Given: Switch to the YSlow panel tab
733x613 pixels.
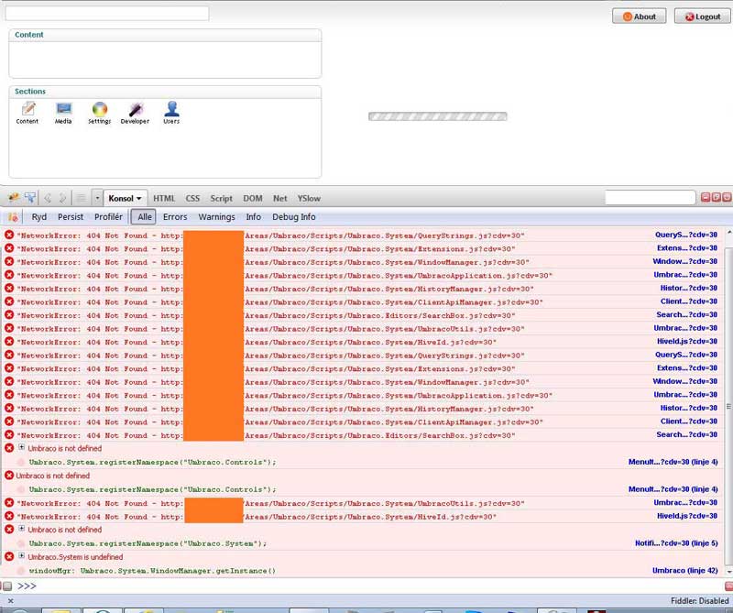Looking at the screenshot, I should click(309, 198).
